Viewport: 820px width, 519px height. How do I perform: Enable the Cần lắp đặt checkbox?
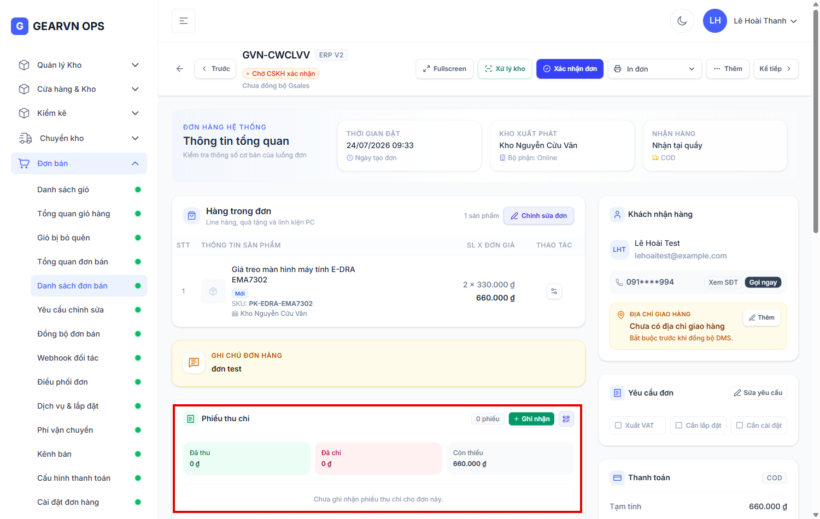point(678,426)
